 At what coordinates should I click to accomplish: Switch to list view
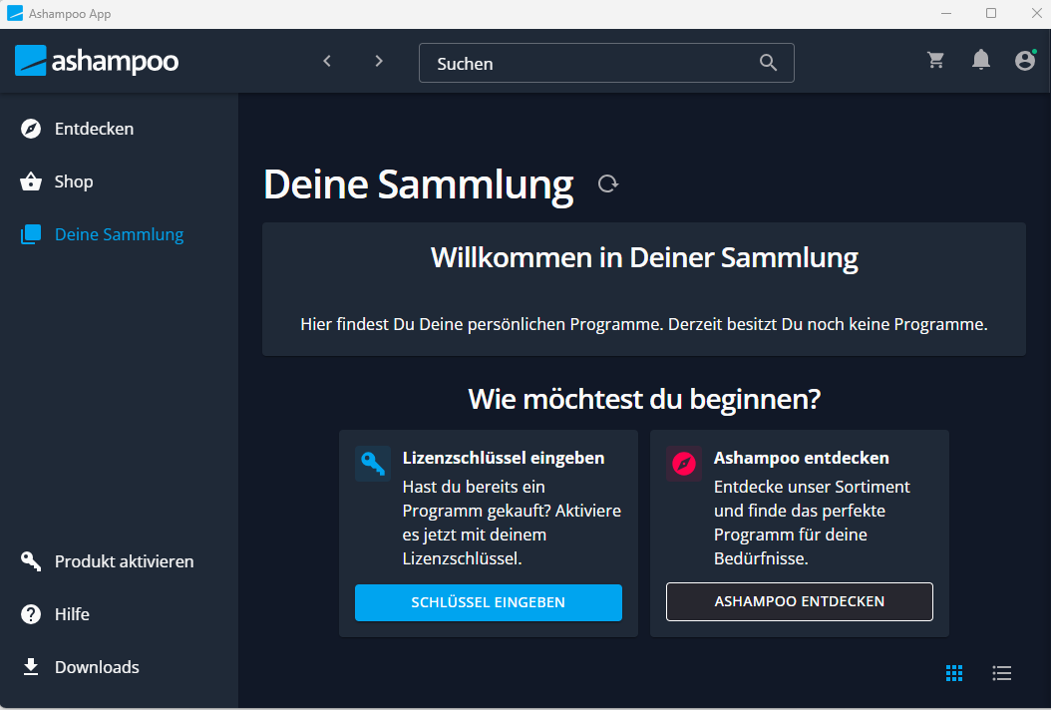[x=1001, y=673]
